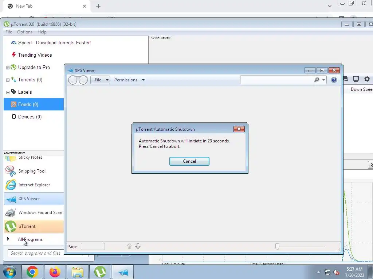Expand the Torrents (0) tree node

(x=8, y=80)
